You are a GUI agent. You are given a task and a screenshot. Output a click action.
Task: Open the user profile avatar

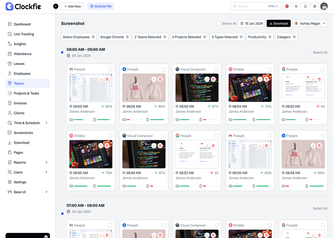click(x=324, y=6)
